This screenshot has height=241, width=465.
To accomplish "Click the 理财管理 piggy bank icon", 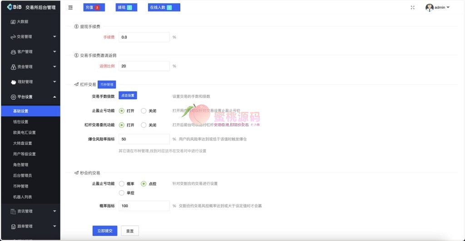I will (13, 82).
